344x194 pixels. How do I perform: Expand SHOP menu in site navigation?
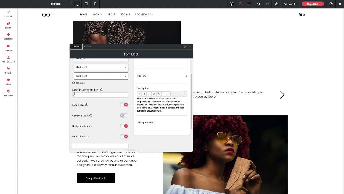point(97,15)
